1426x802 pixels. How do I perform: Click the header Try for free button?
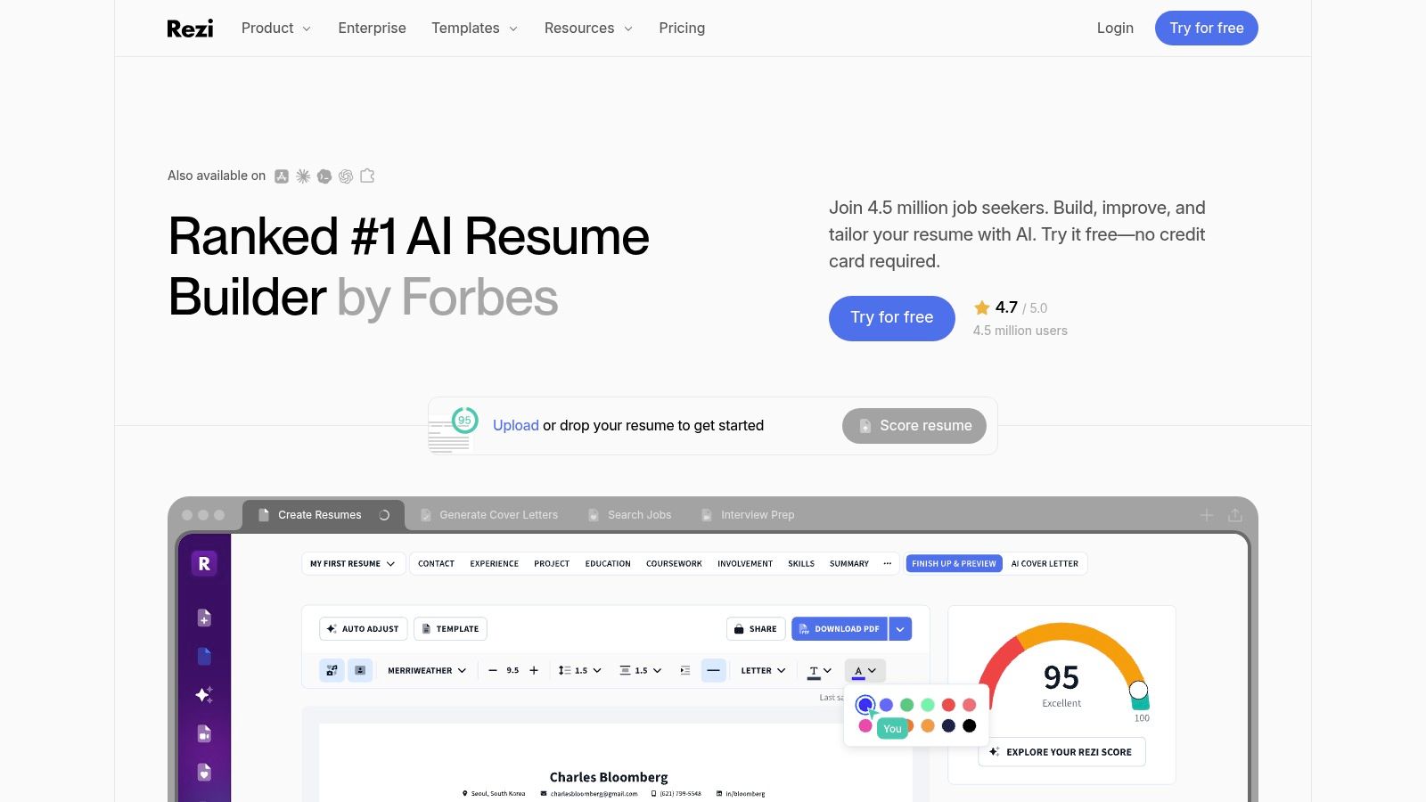pos(1207,28)
